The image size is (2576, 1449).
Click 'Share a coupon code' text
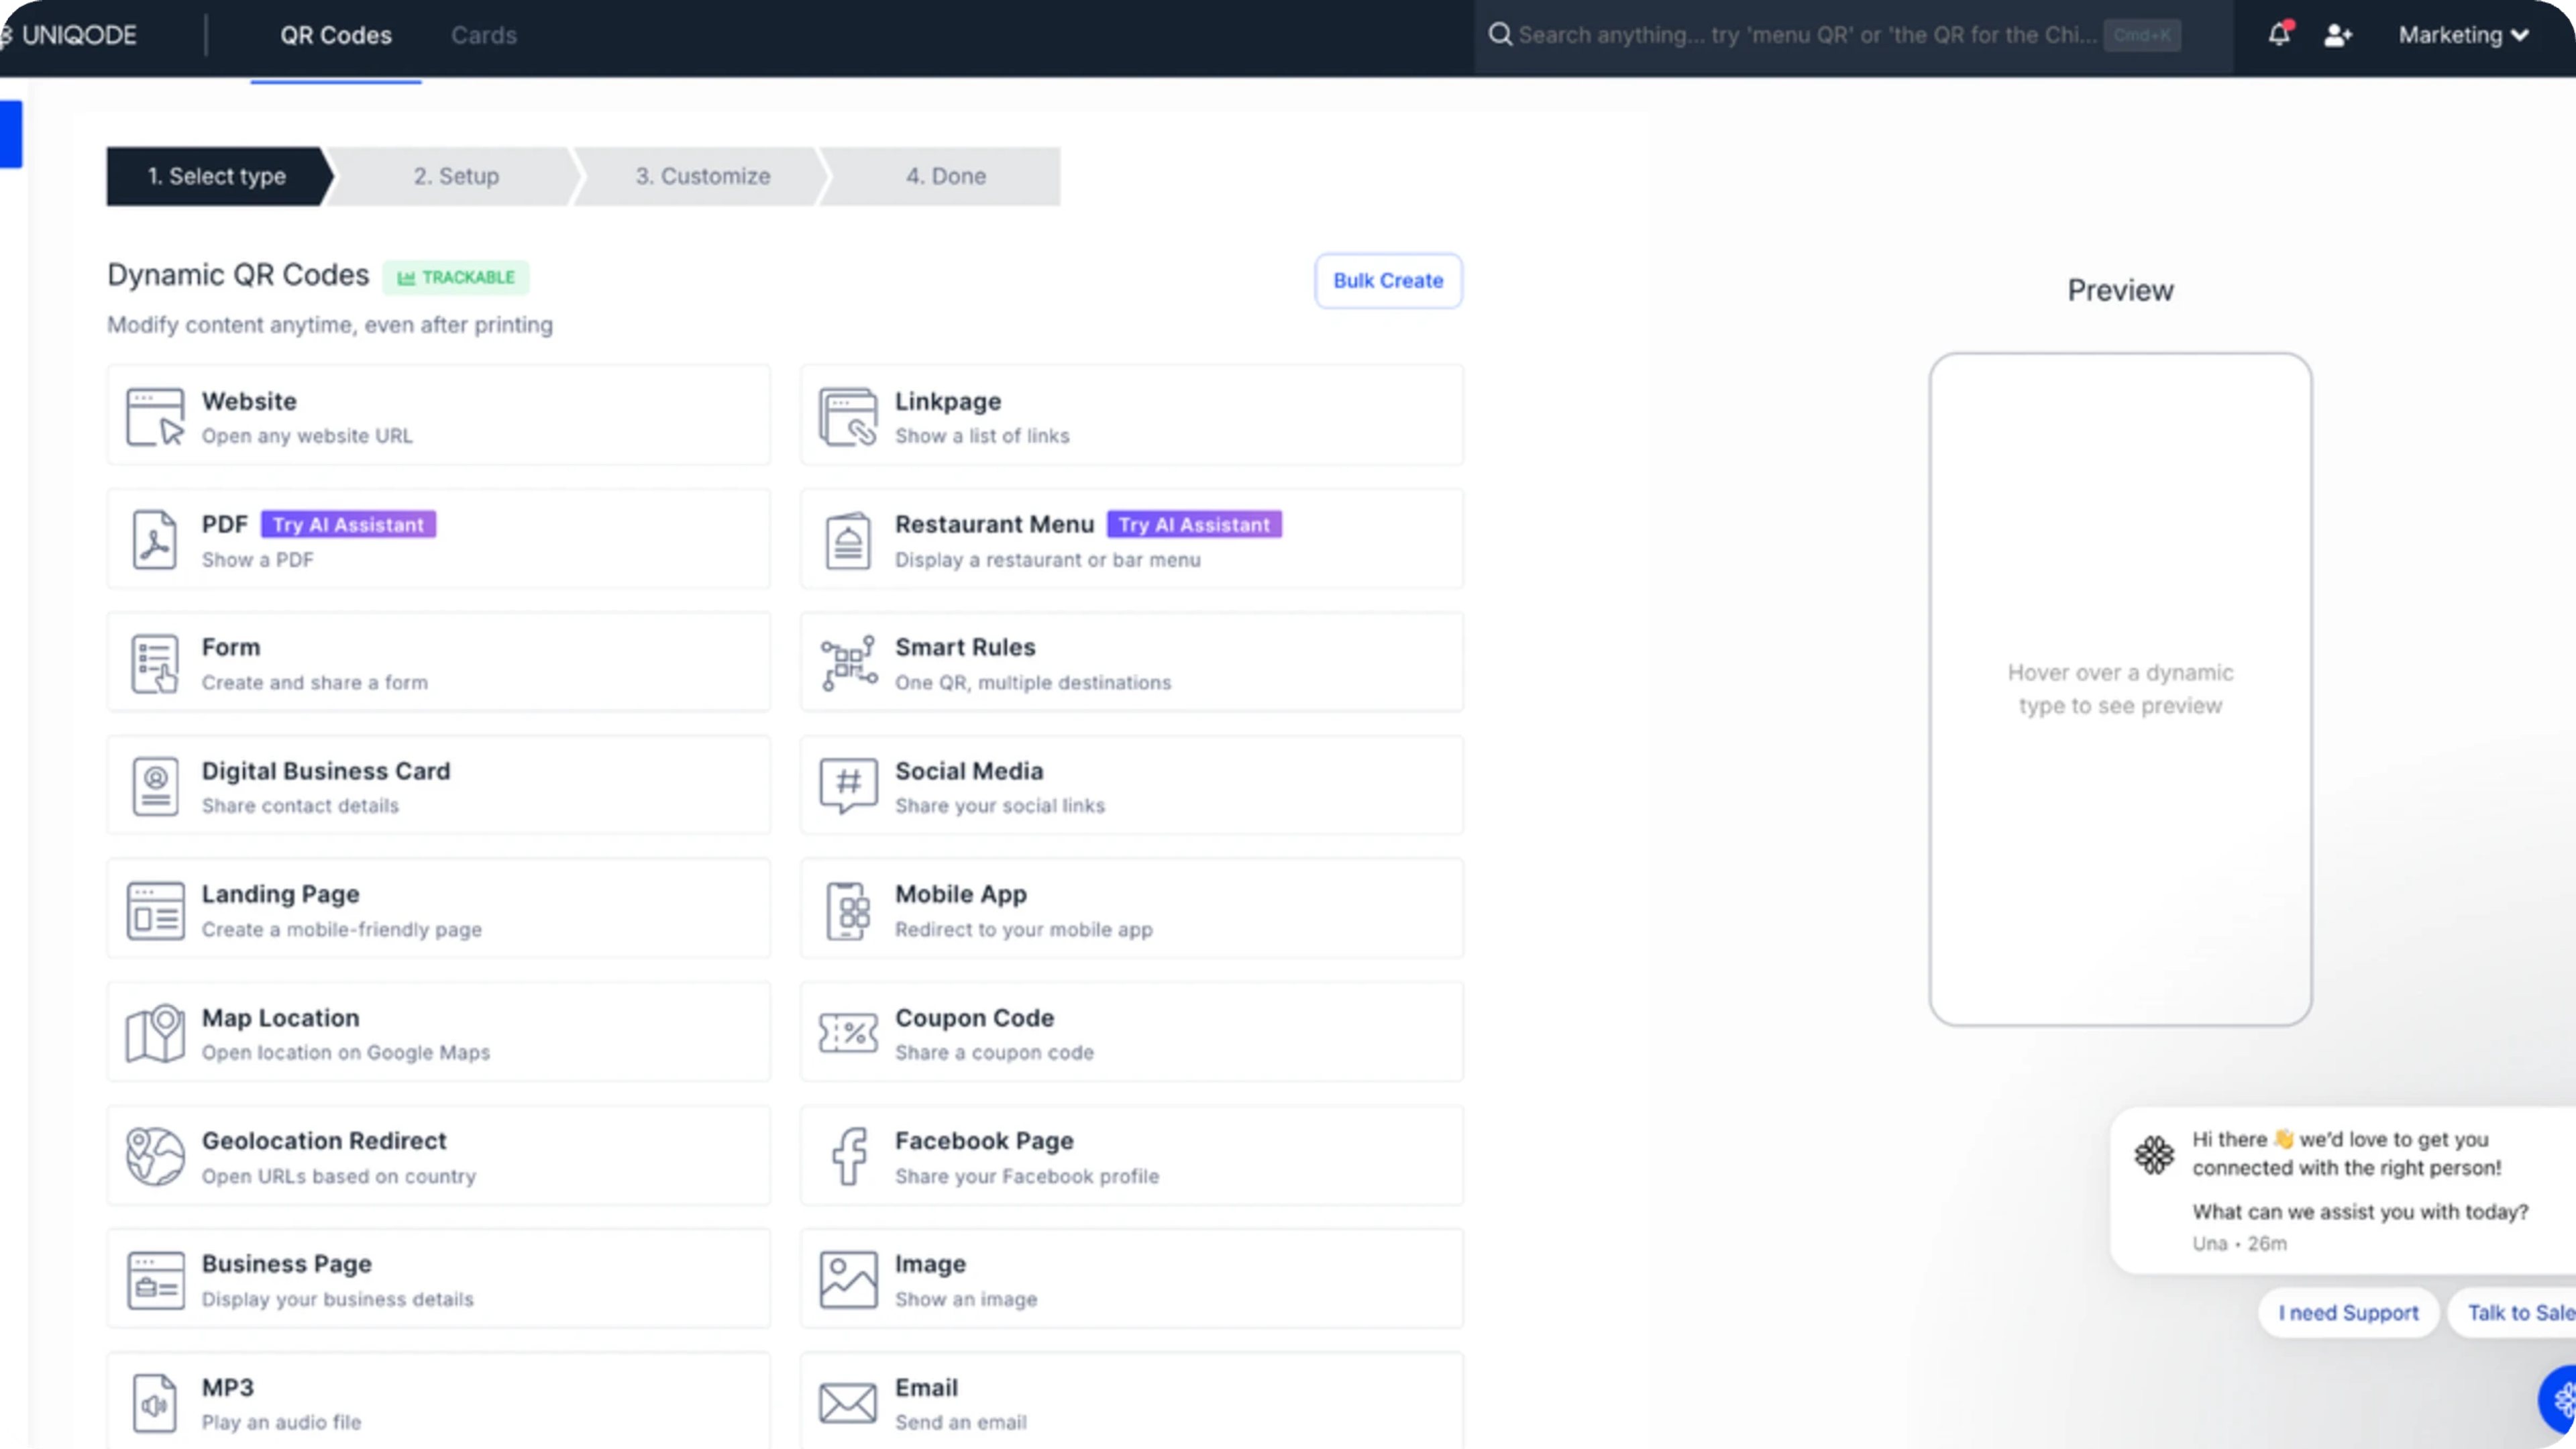[x=994, y=1053]
